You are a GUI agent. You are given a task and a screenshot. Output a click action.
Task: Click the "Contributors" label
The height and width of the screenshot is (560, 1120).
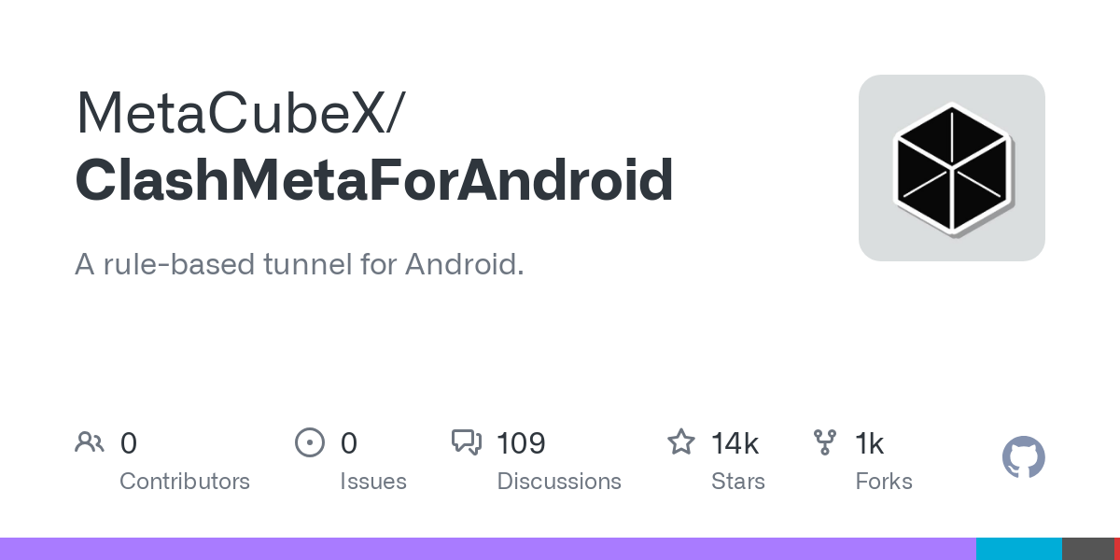[185, 482]
